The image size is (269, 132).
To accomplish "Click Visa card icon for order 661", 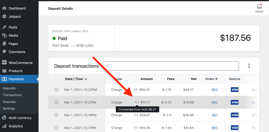I will pyautogui.click(x=234, y=115).
